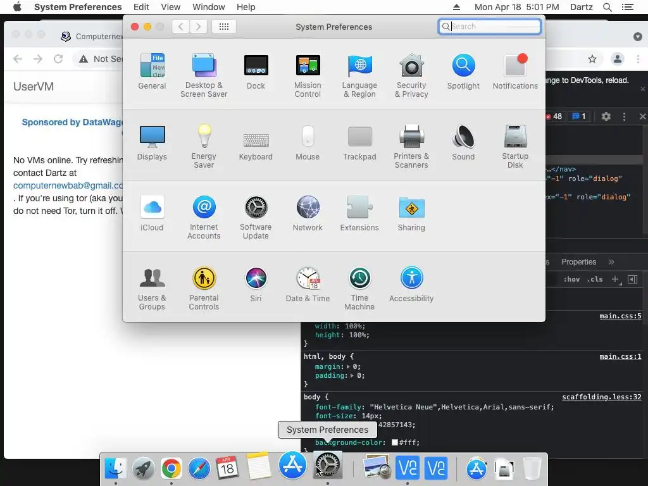Open Mission Control preferences
Screen dimensions: 648x486
[308, 76]
